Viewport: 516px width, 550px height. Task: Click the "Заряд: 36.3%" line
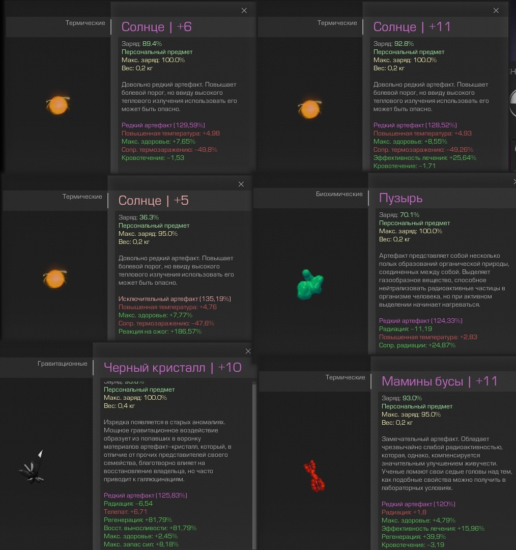[x=138, y=217]
